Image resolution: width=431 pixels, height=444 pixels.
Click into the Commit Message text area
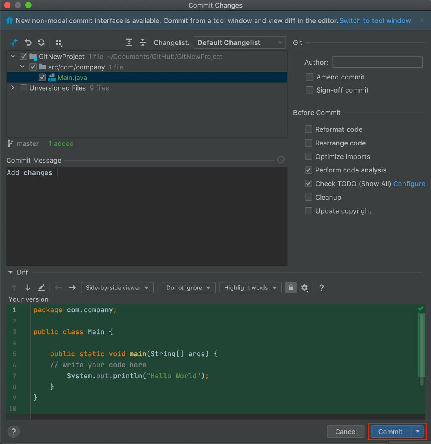pos(147,216)
